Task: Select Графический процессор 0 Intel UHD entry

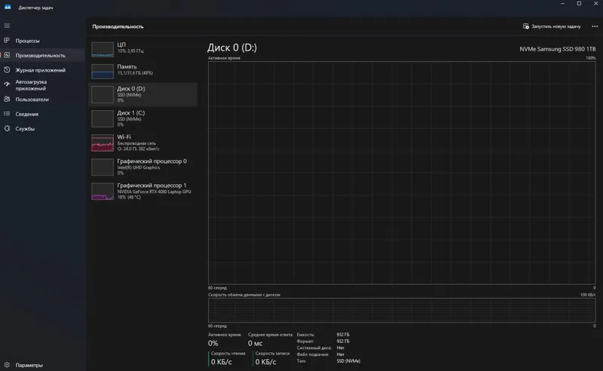Action: (x=142, y=167)
